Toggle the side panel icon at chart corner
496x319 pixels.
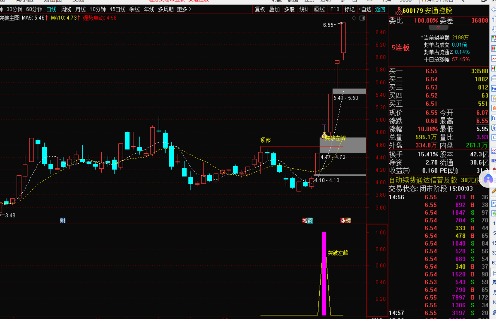coord(362,18)
